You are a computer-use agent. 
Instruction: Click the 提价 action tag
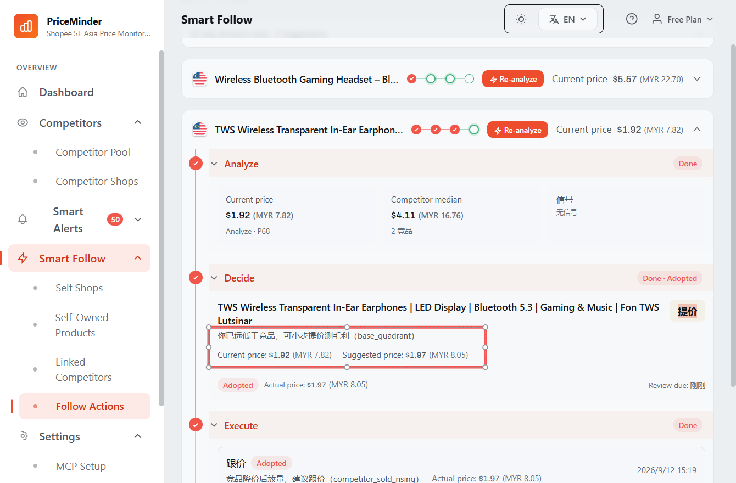click(x=687, y=311)
